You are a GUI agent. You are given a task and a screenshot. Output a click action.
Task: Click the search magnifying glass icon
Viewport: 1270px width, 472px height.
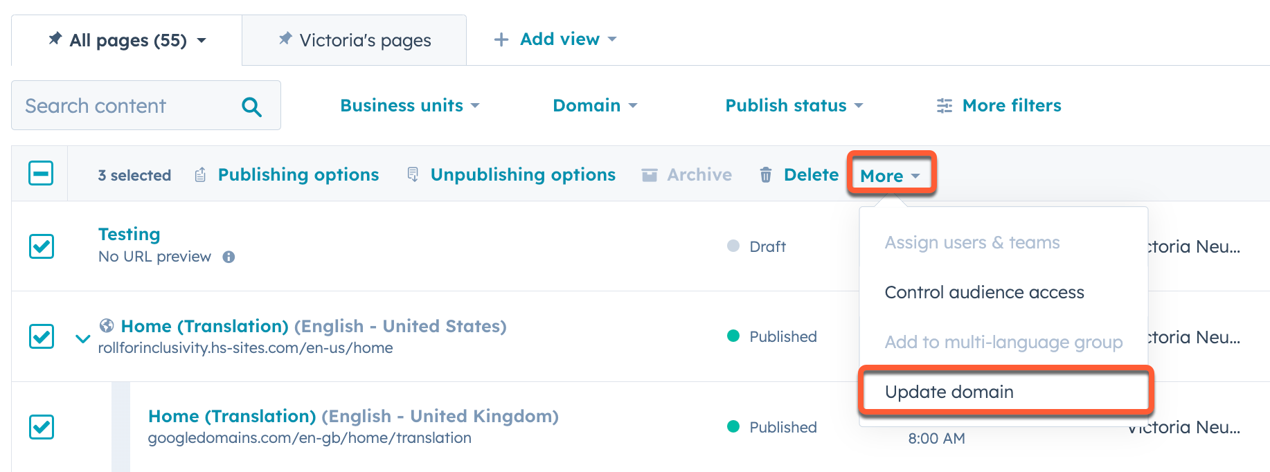click(251, 105)
